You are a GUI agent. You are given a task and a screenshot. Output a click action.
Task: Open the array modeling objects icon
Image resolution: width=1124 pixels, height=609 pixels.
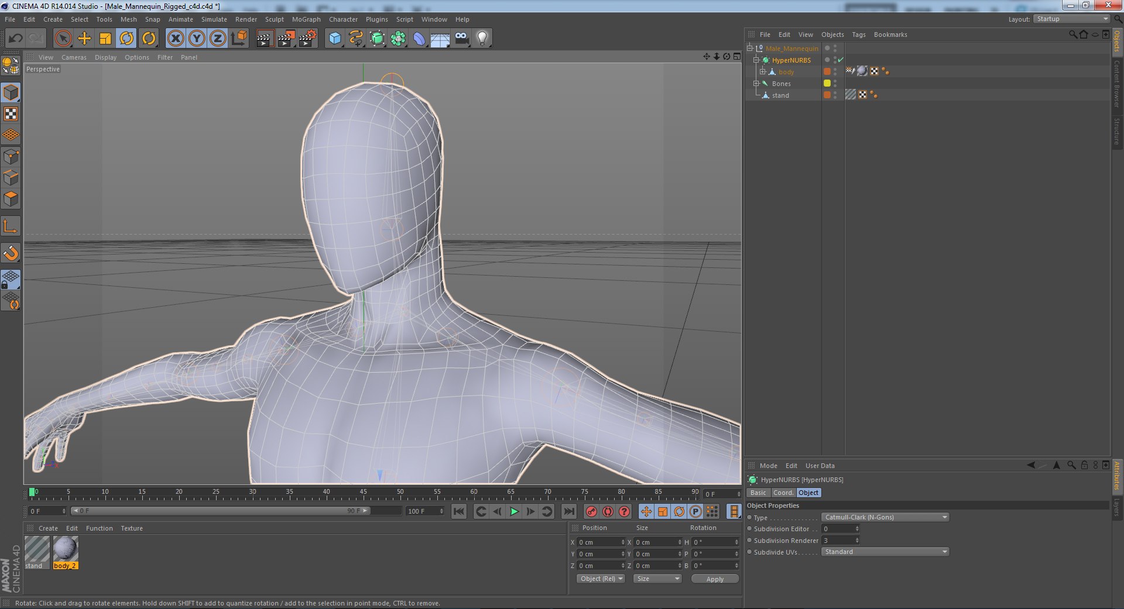pos(399,39)
